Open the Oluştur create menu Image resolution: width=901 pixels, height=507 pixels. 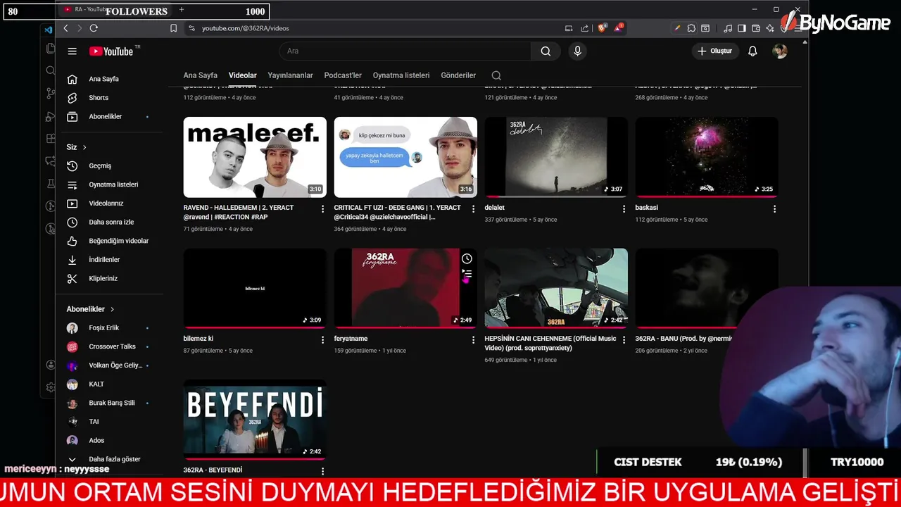[x=715, y=51]
